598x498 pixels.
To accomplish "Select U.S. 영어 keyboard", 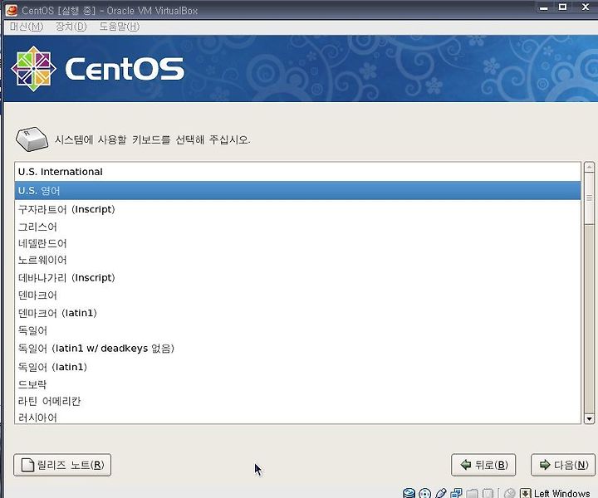I will pos(297,191).
